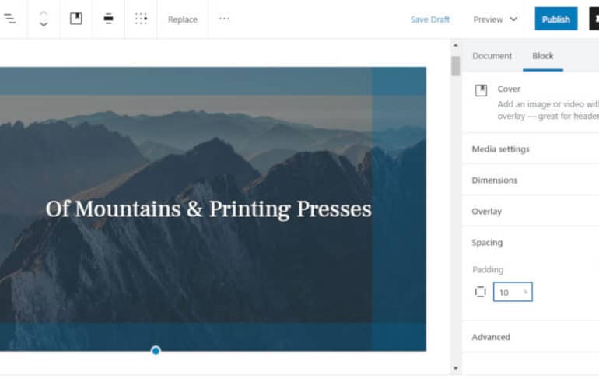Viewport: 599px width, 389px height.
Task: Click the Publish button
Action: coord(556,19)
